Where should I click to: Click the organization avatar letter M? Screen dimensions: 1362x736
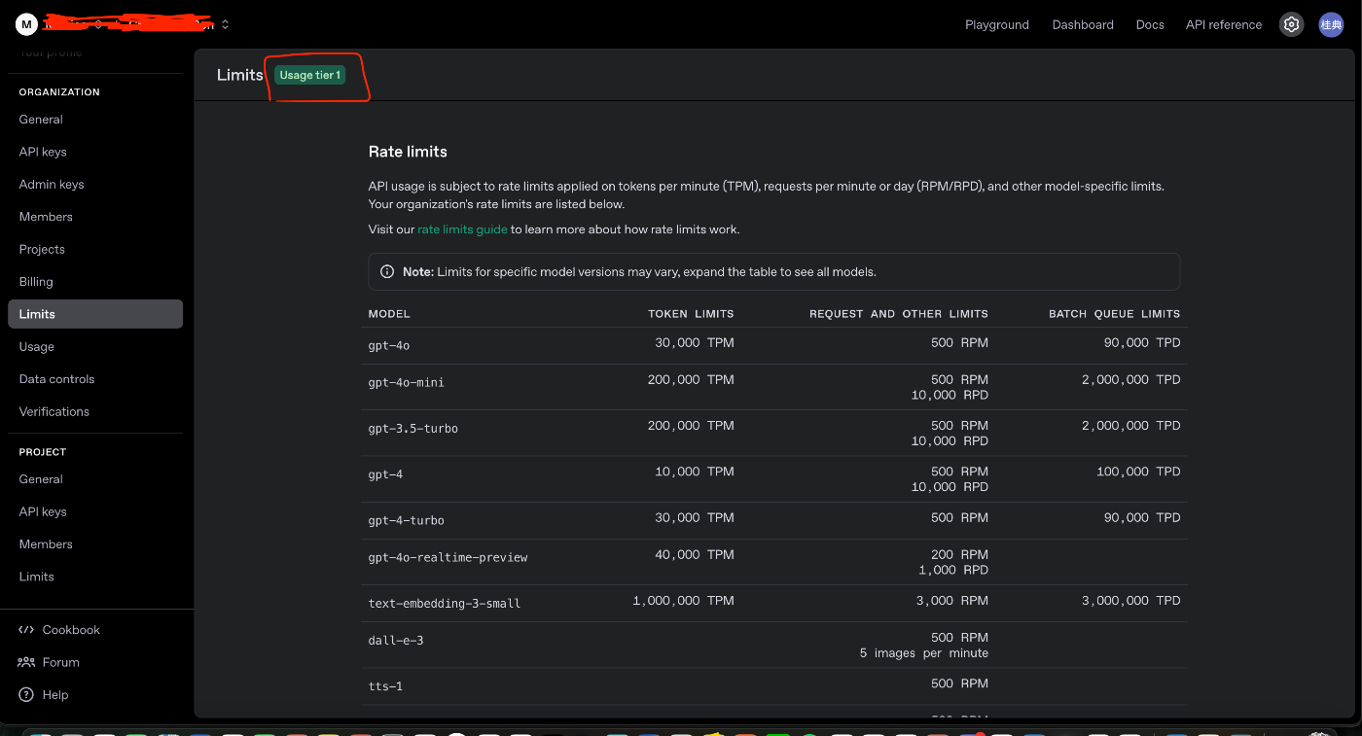pos(26,24)
